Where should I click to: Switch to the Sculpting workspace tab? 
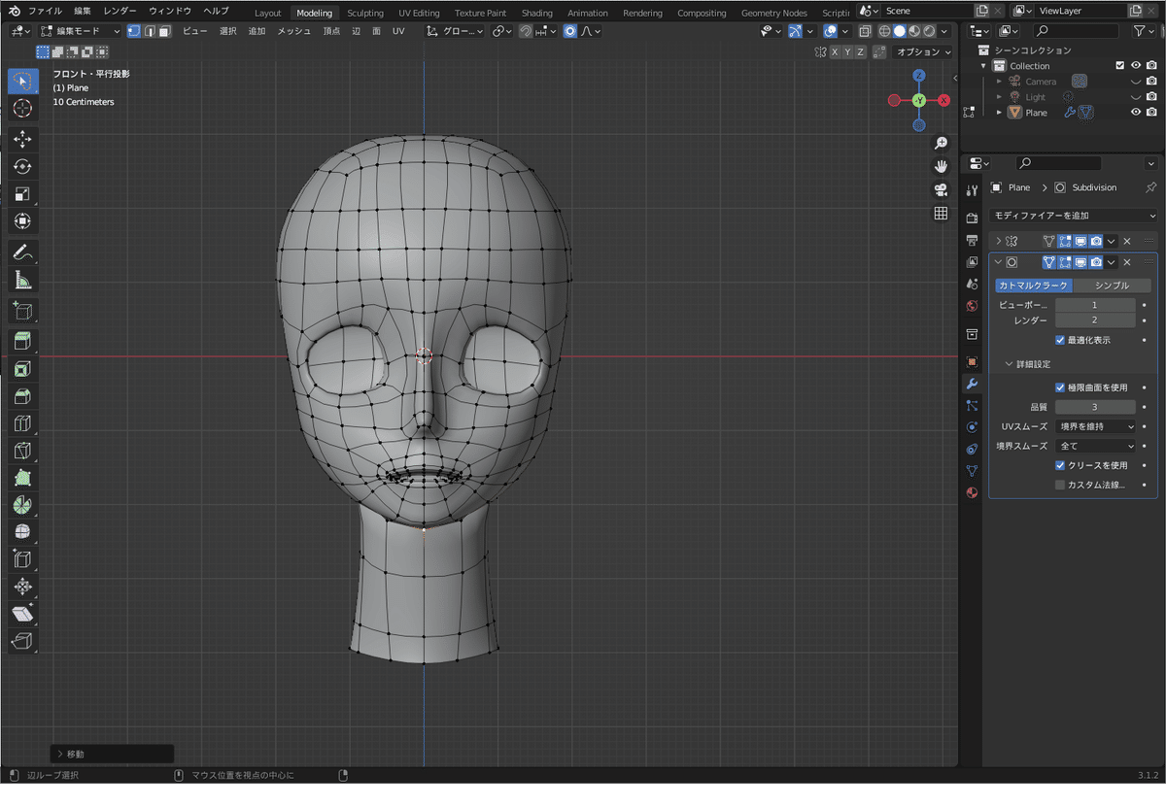point(364,13)
